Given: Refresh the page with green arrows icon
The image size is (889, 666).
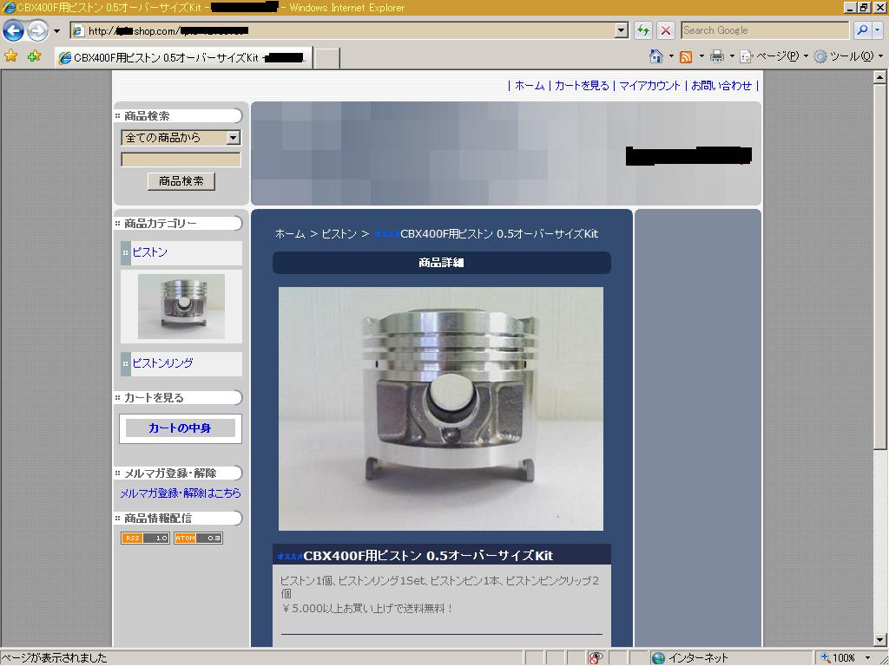Looking at the screenshot, I should (x=643, y=30).
